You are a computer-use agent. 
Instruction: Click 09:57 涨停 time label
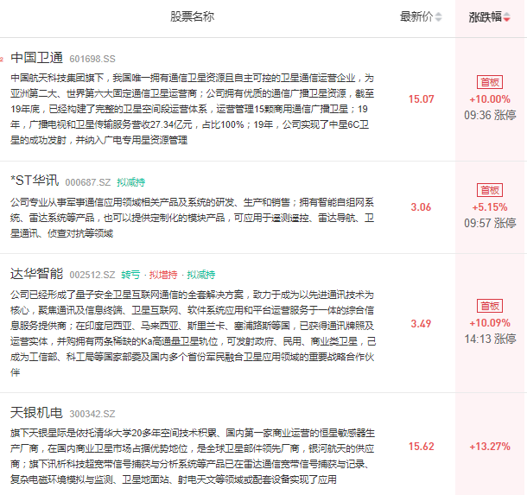pos(490,223)
